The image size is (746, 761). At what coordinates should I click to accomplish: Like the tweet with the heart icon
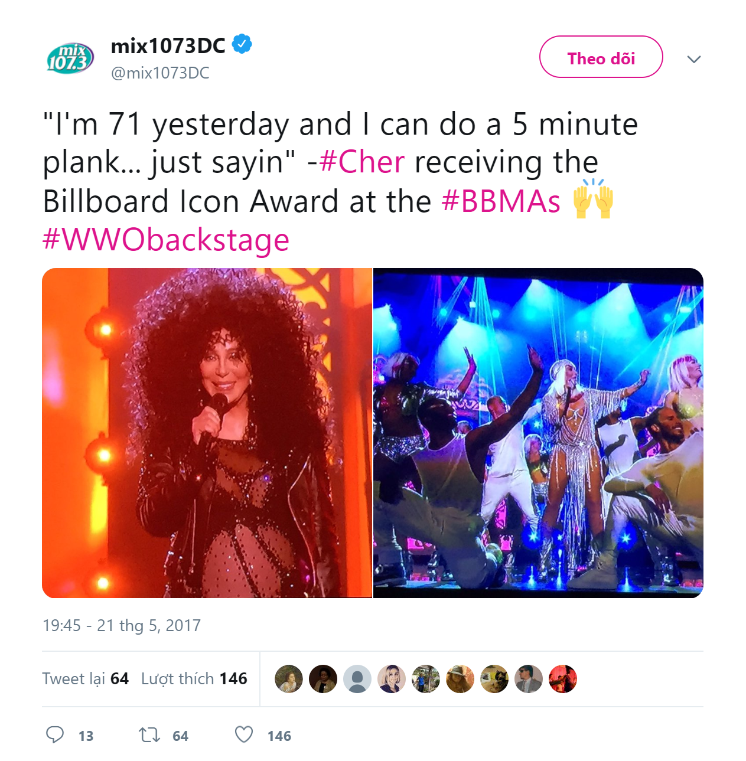pyautogui.click(x=244, y=734)
